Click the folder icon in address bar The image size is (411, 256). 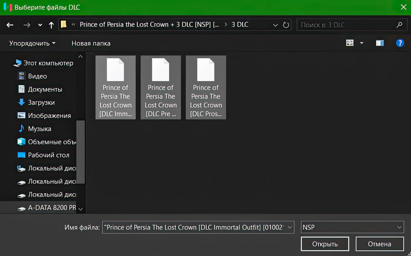[64, 24]
